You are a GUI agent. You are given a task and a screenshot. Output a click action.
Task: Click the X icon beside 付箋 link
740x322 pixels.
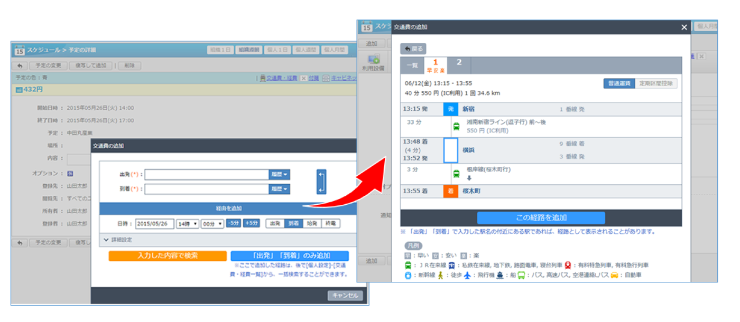[303, 78]
